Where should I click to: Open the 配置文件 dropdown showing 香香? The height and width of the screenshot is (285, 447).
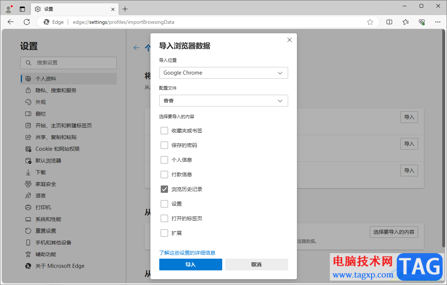[x=223, y=101]
